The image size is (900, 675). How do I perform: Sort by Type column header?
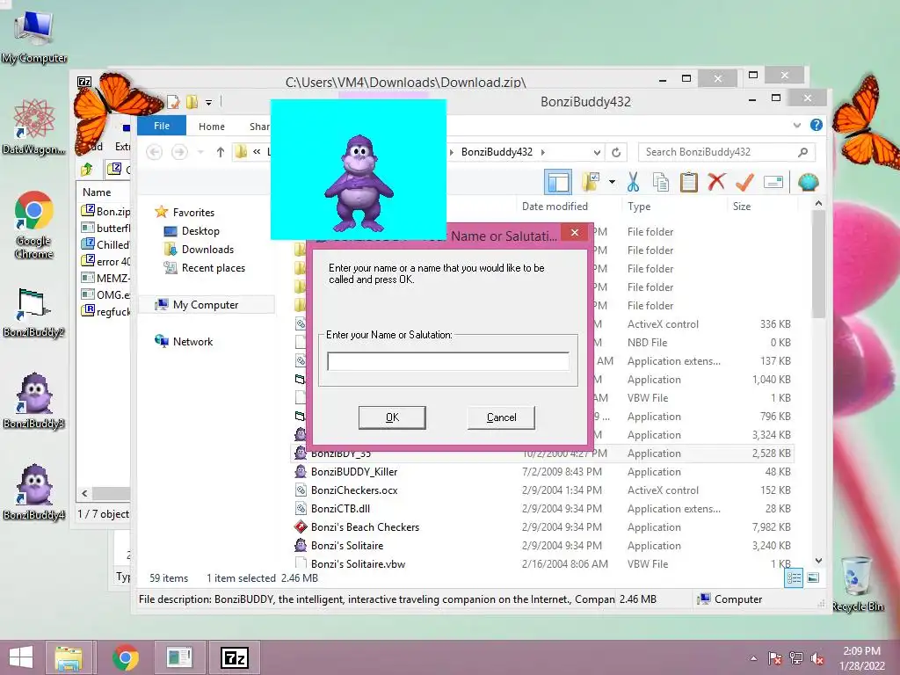coord(639,206)
